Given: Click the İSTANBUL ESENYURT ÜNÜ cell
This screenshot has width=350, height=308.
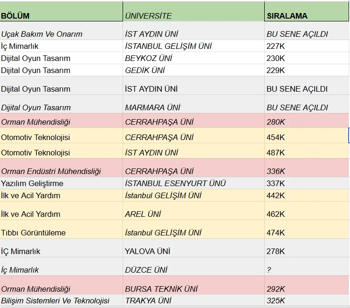Looking at the screenshot, I should point(193,183).
